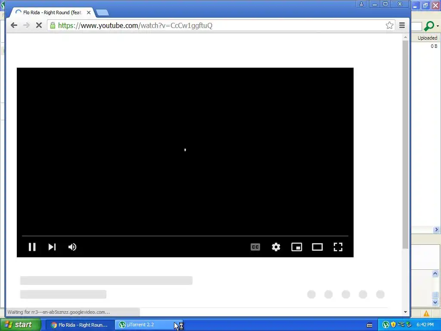This screenshot has width=441, height=331.
Task: Select the Flo Rida - Right Round tab
Action: coord(52,12)
